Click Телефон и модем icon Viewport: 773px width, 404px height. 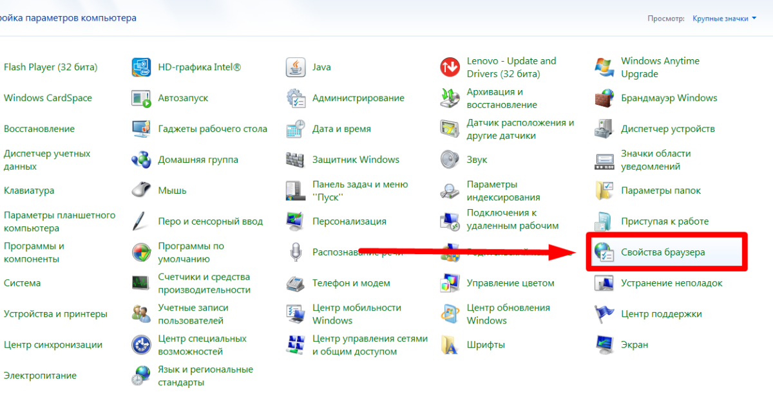[296, 283]
